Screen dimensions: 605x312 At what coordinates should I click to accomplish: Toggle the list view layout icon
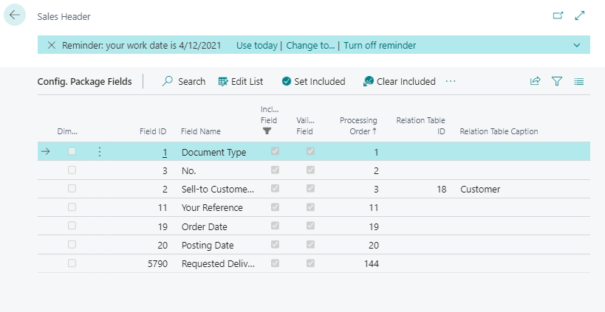tap(579, 82)
